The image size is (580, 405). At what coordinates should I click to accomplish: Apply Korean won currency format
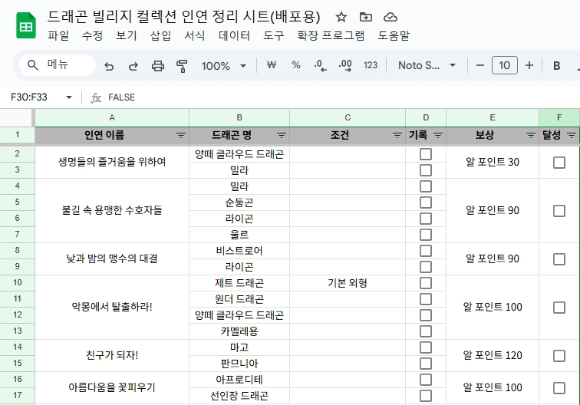[271, 66]
